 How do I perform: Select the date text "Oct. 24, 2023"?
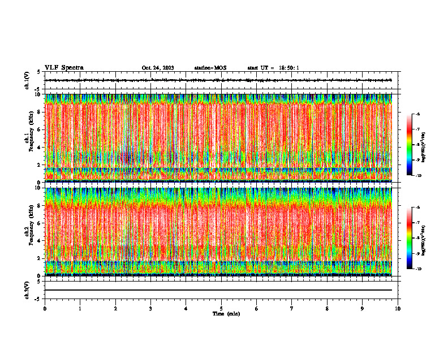coord(158,68)
